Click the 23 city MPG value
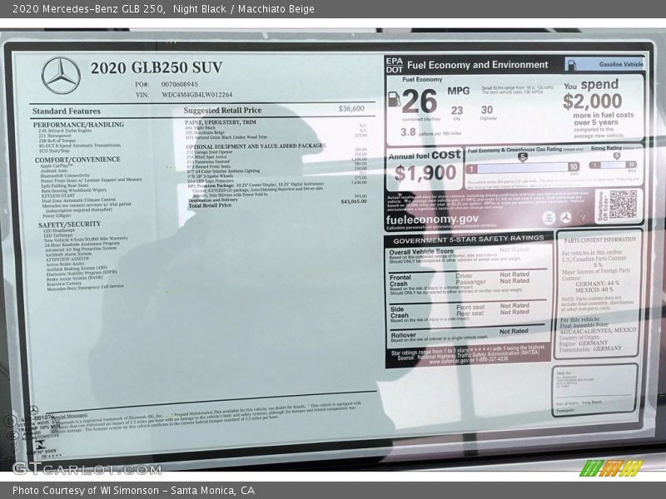666x499 pixels. [x=456, y=111]
